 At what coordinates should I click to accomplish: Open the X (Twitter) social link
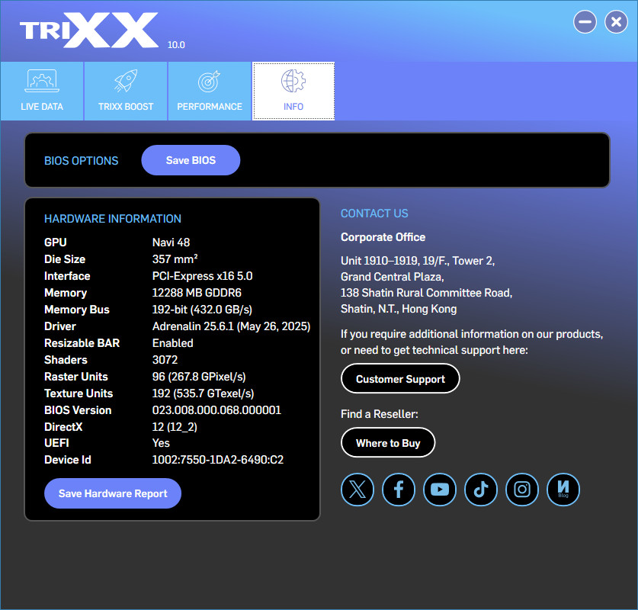click(357, 489)
